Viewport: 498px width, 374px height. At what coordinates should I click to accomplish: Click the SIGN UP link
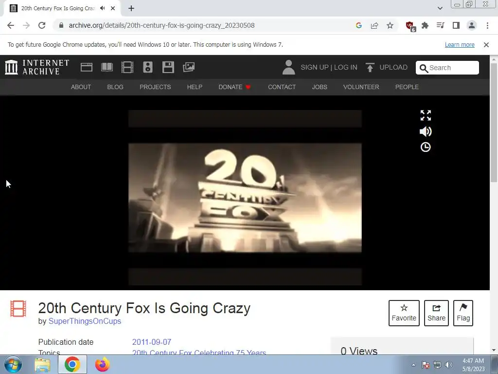click(x=315, y=67)
